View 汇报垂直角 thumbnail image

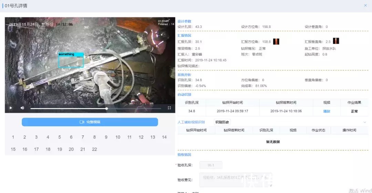[336, 41]
